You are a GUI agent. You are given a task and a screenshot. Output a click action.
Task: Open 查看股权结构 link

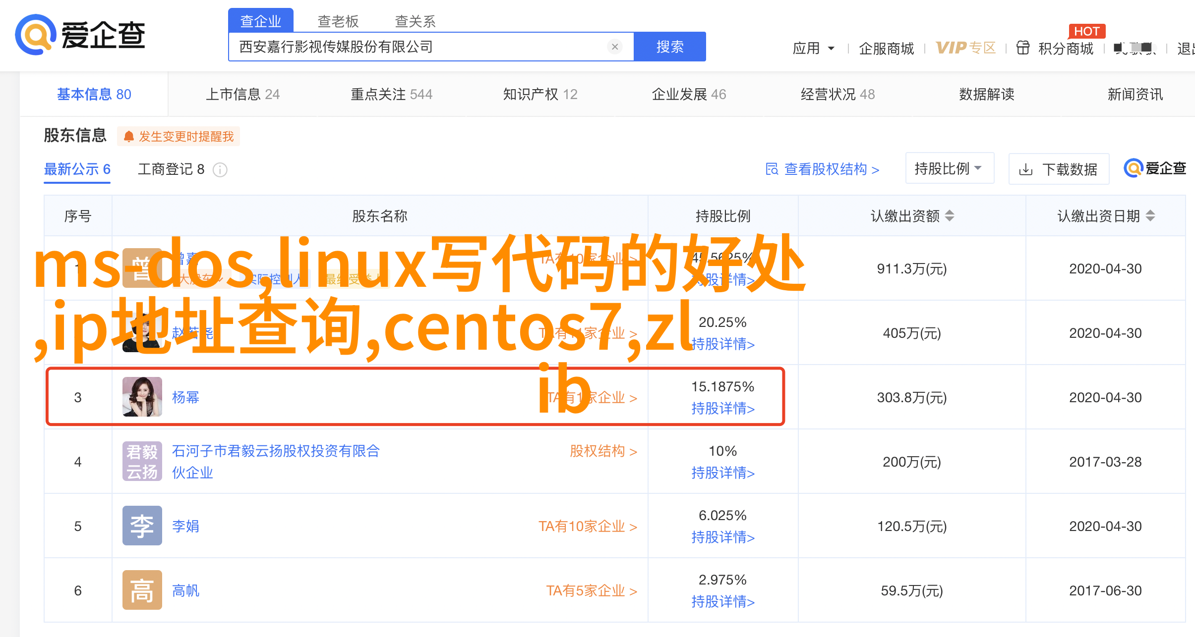pyautogui.click(x=832, y=169)
